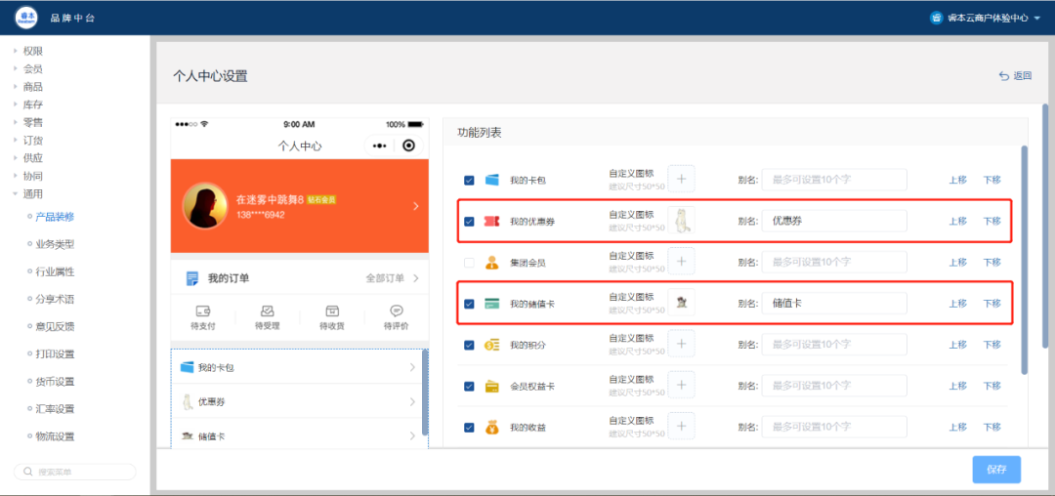Open 产品装修 in the sidebar
1055x496 pixels.
(55, 217)
